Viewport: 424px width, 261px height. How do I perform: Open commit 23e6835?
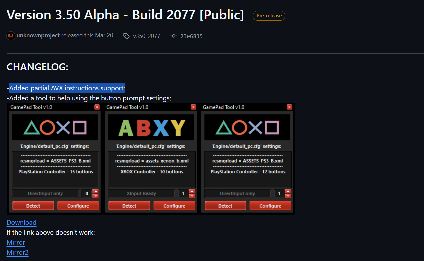[x=191, y=36]
